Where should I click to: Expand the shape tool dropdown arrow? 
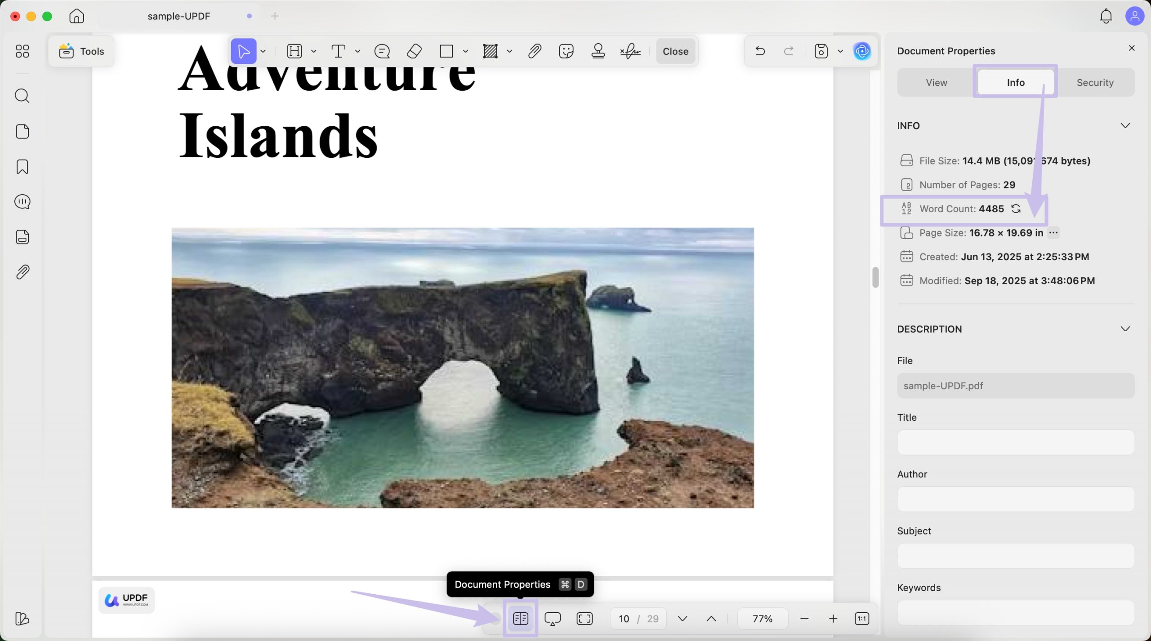coord(464,51)
